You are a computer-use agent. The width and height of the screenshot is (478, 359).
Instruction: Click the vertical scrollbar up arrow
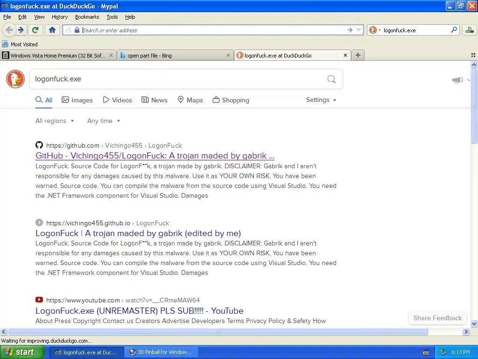tap(474, 65)
